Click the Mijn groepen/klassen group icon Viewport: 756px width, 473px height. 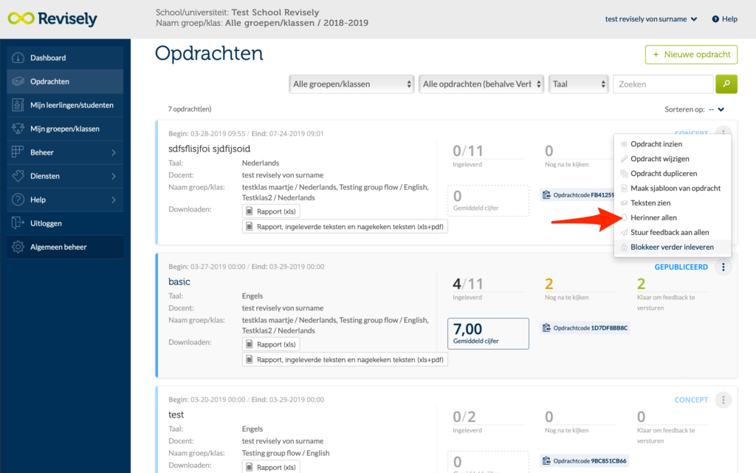[18, 129]
